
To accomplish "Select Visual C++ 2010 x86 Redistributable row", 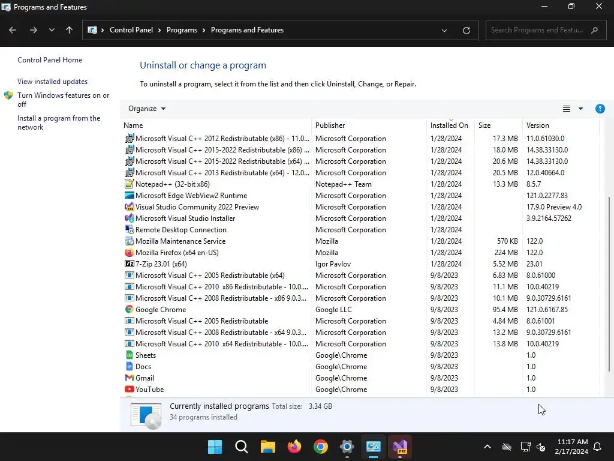I will point(360,286).
